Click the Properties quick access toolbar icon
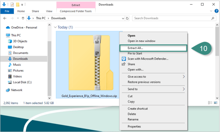220x132 pixels. click(12, 5)
